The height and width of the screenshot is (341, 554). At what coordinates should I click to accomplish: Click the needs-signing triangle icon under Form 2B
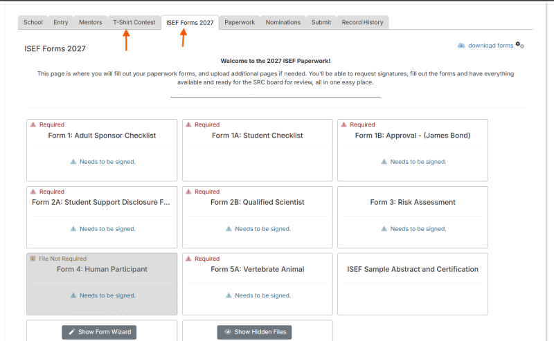[x=229, y=229]
